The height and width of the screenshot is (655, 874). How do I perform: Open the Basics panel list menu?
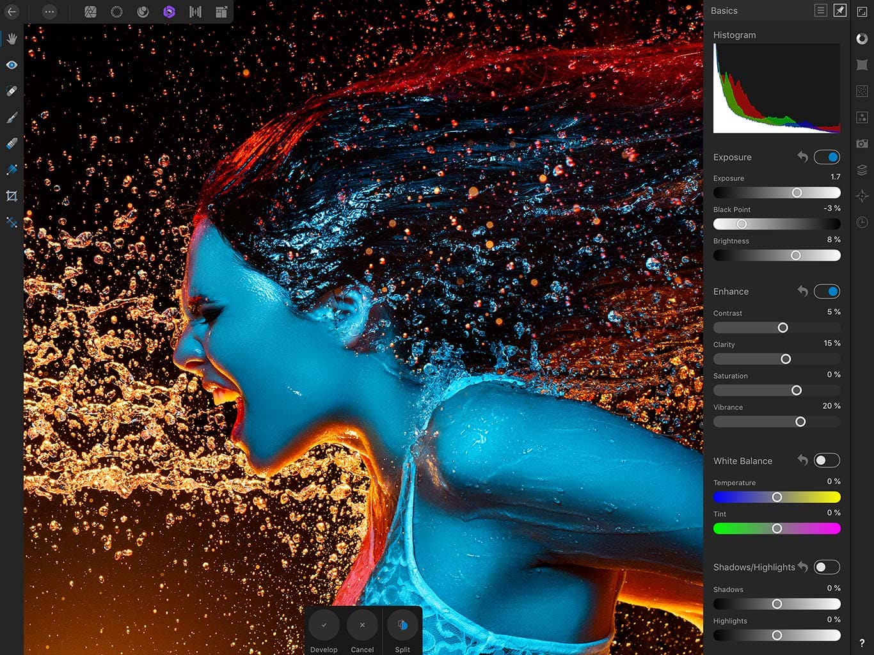click(821, 10)
